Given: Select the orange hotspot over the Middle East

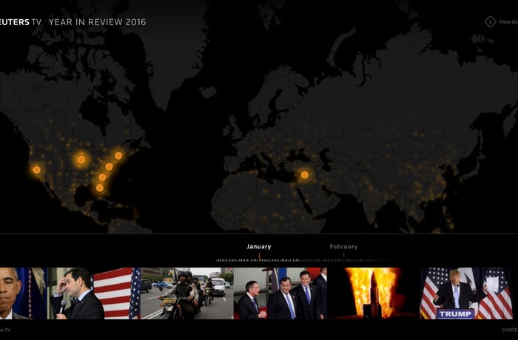Looking at the screenshot, I should pos(305,175).
